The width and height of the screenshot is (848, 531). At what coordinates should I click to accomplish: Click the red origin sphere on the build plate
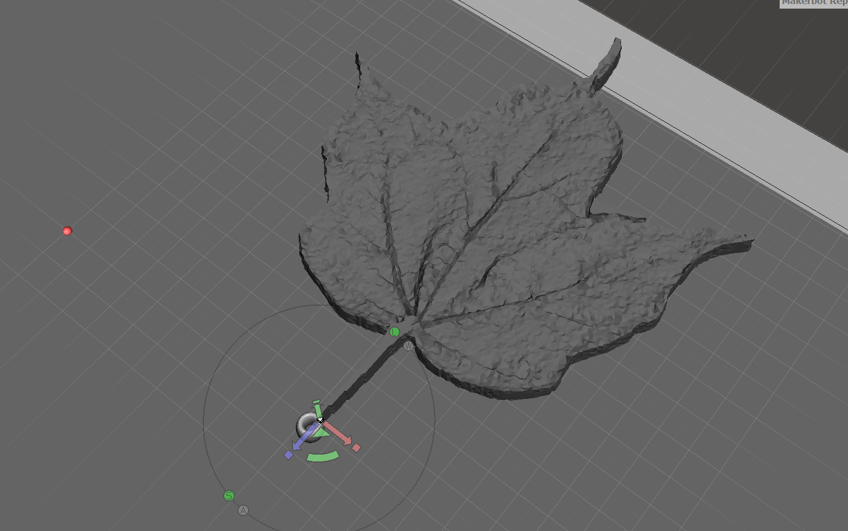click(67, 230)
